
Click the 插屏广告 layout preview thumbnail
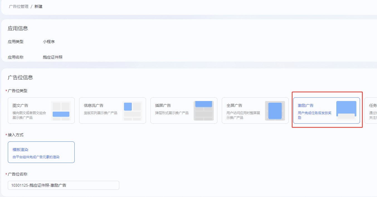pos(204,111)
